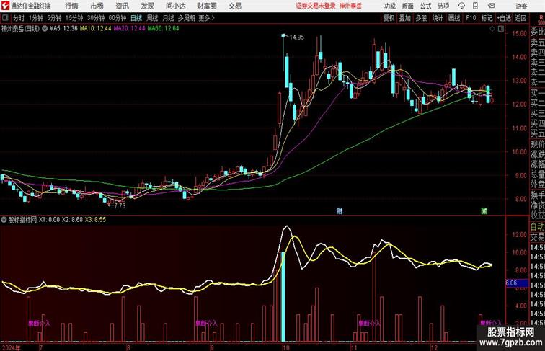Open the 发现 menu

pyautogui.click(x=147, y=6)
